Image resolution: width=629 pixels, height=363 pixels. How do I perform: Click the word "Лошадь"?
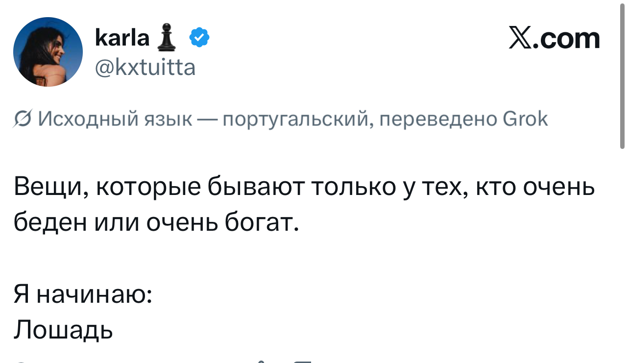pos(63,331)
